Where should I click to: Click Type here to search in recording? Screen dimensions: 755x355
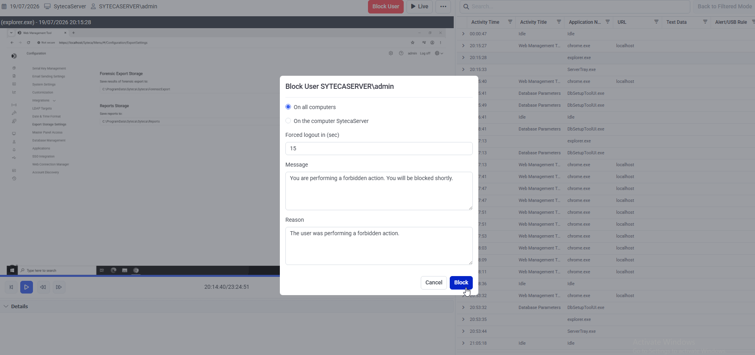pos(57,270)
